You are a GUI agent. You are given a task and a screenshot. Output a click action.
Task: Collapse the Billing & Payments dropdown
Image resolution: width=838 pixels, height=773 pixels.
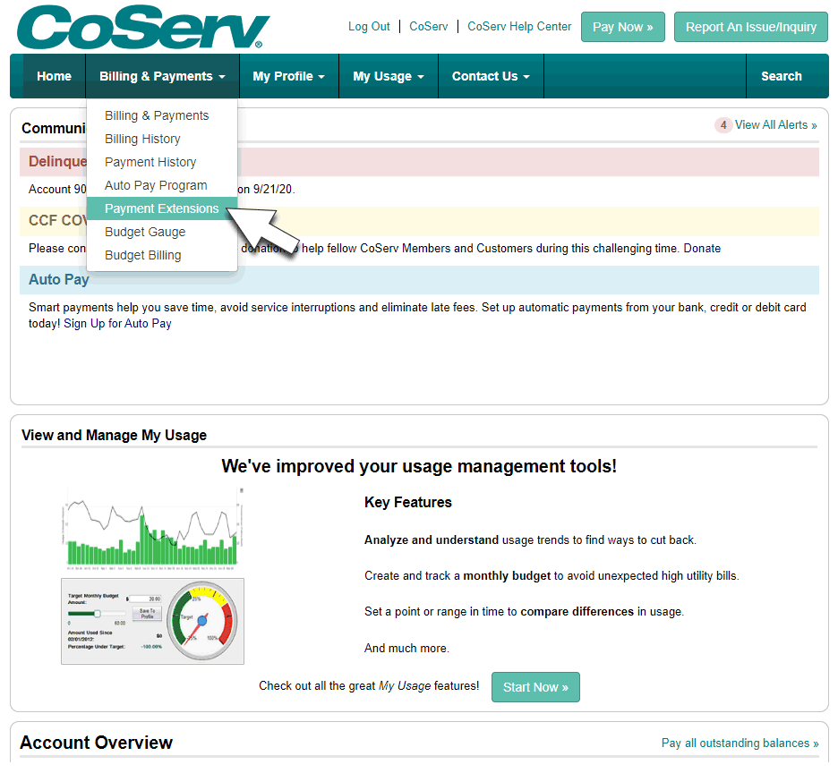tap(162, 76)
